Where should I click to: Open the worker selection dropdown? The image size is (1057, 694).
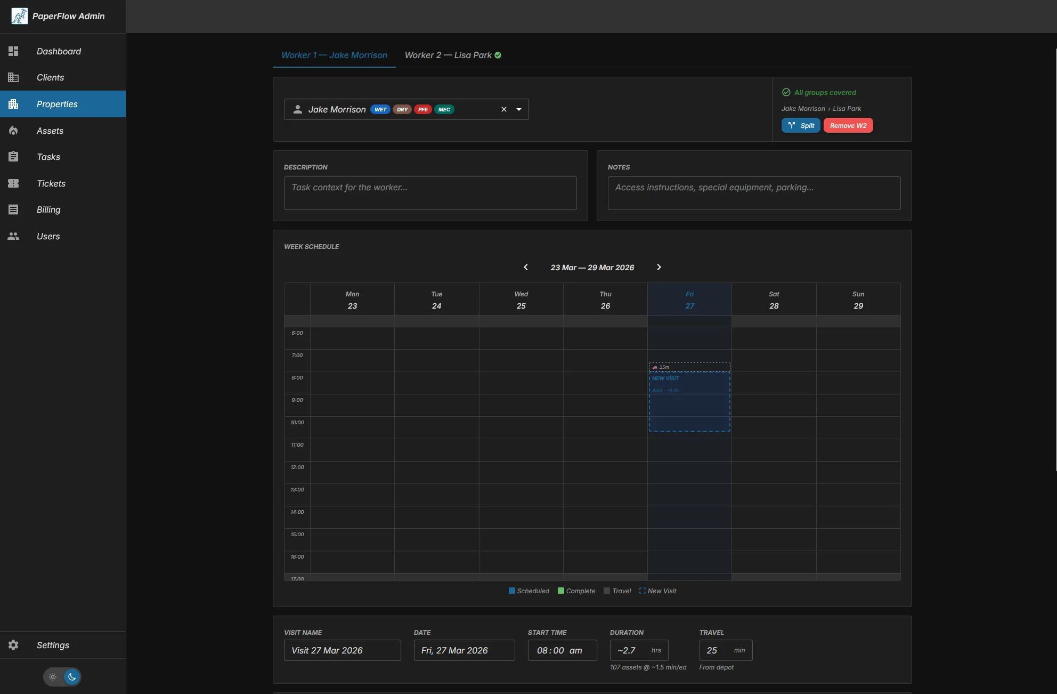click(x=518, y=109)
